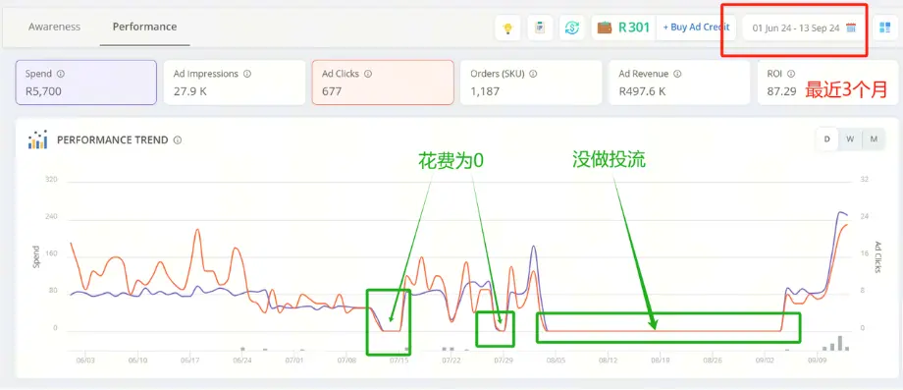Open the date range picker
903x390 pixels.
point(804,28)
